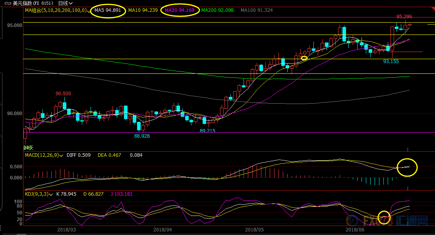Screen dimensions: 435x235
Task: Click the 88.928 low price marker
Action: 142,136
